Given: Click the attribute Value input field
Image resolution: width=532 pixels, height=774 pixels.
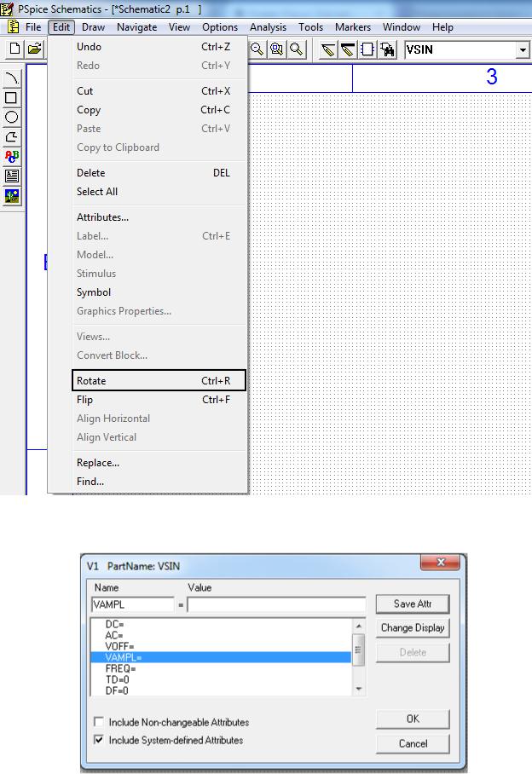Looking at the screenshot, I should coord(276,604).
